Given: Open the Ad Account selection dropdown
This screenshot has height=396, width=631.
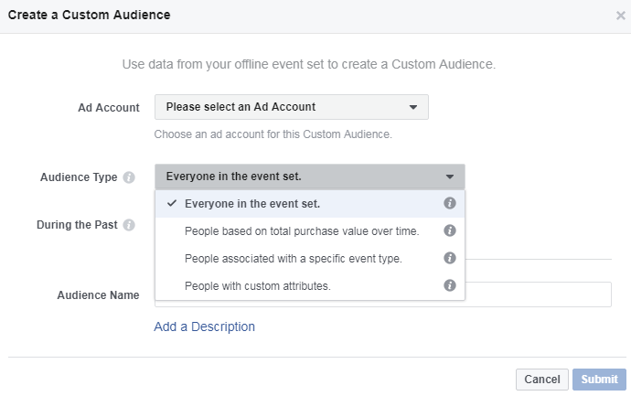Looking at the screenshot, I should 291,107.
